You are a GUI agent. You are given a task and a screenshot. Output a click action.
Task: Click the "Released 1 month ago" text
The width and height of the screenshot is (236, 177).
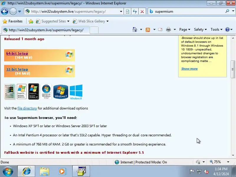[24, 39]
